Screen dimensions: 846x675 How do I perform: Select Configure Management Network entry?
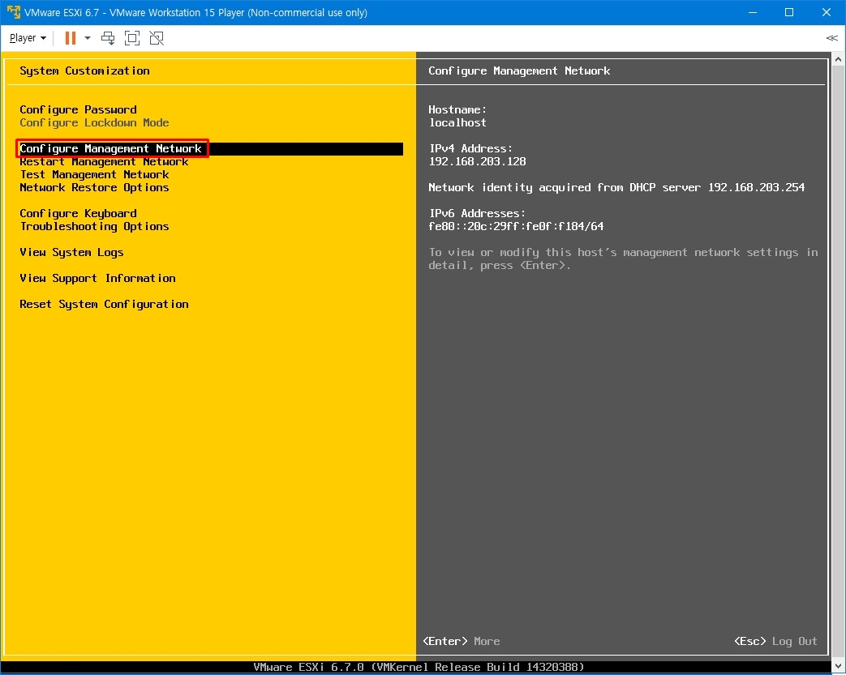click(x=211, y=149)
